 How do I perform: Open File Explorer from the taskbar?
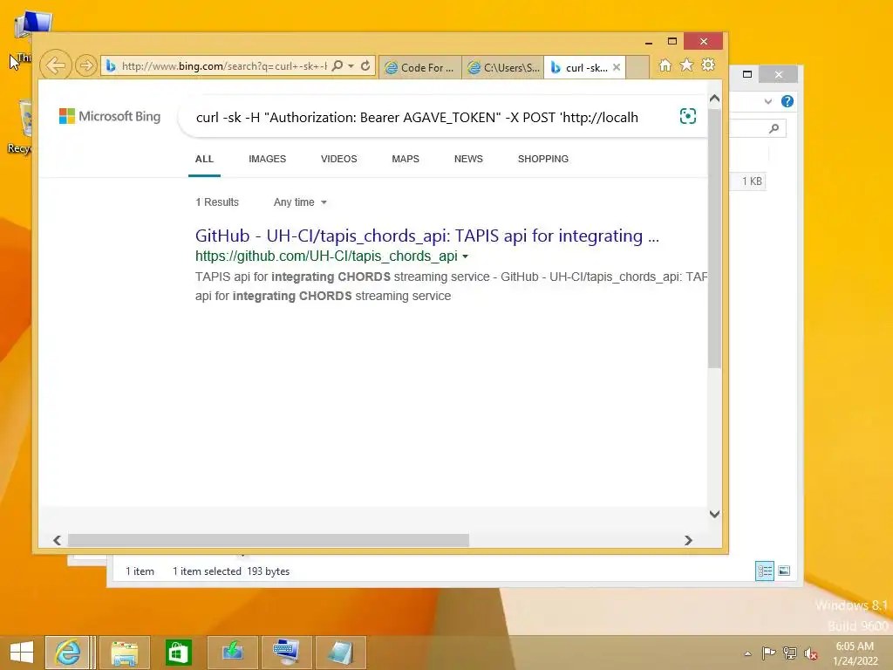[124, 653]
